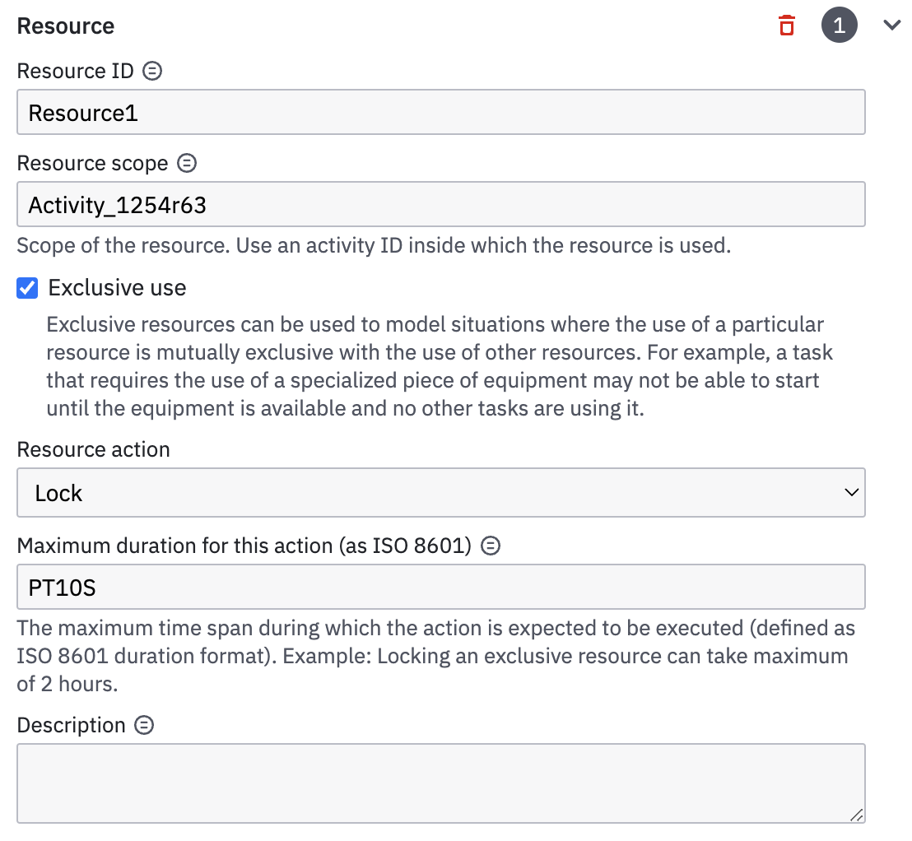Click the duration field containing PT10S
This screenshot has width=912, height=841.
(x=440, y=587)
